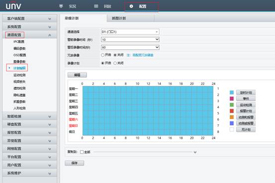275x183 pixels.
Task: Click the UNV logo
Action: [x=13, y=6]
